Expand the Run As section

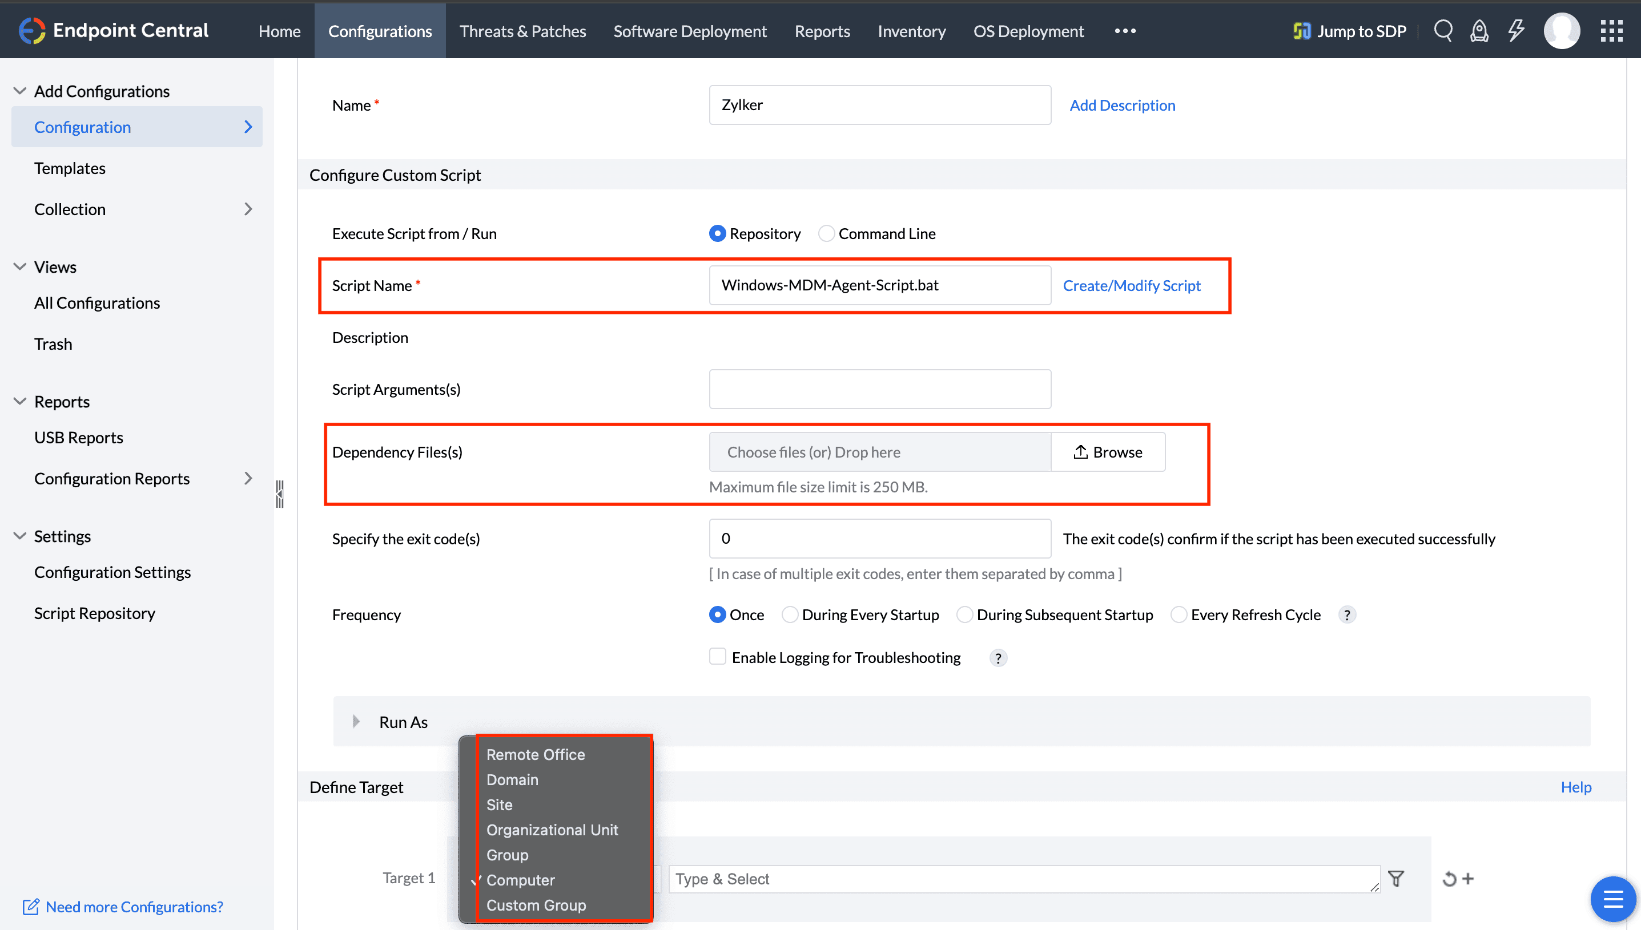point(356,722)
